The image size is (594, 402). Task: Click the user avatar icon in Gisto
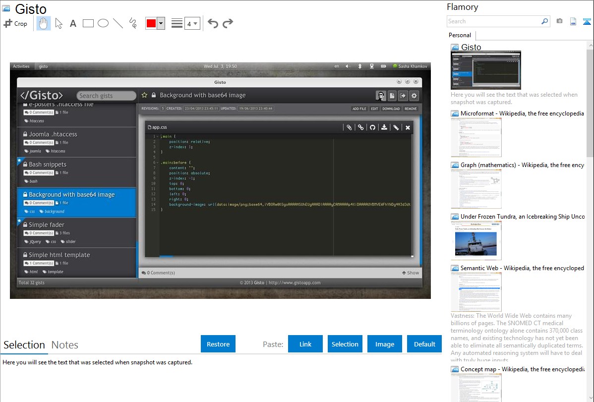(381, 96)
